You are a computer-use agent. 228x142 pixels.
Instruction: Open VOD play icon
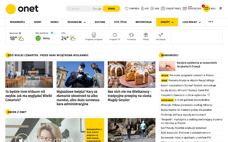(x=152, y=9)
